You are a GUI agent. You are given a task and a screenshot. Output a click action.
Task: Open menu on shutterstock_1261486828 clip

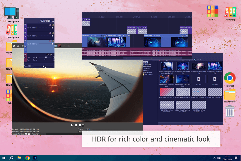(187, 35)
